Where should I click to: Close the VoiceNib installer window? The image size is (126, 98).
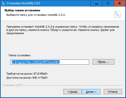[120, 3]
